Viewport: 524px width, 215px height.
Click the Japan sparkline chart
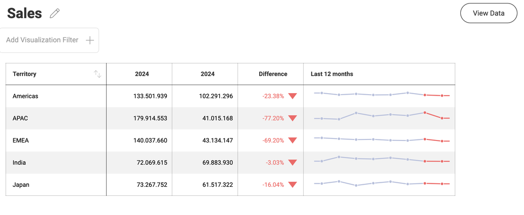[382, 183]
